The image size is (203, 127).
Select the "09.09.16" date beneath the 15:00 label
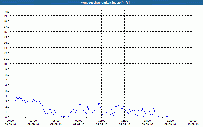point(124,124)
